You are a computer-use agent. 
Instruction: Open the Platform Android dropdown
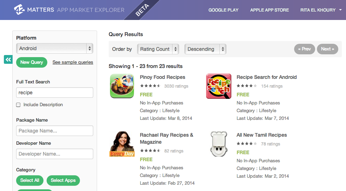55,48
